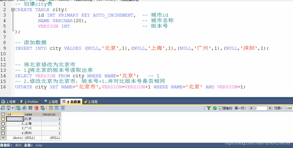Open the 1 结果 tab
The height and width of the screenshot is (148, 293).
click(x=9, y=102)
